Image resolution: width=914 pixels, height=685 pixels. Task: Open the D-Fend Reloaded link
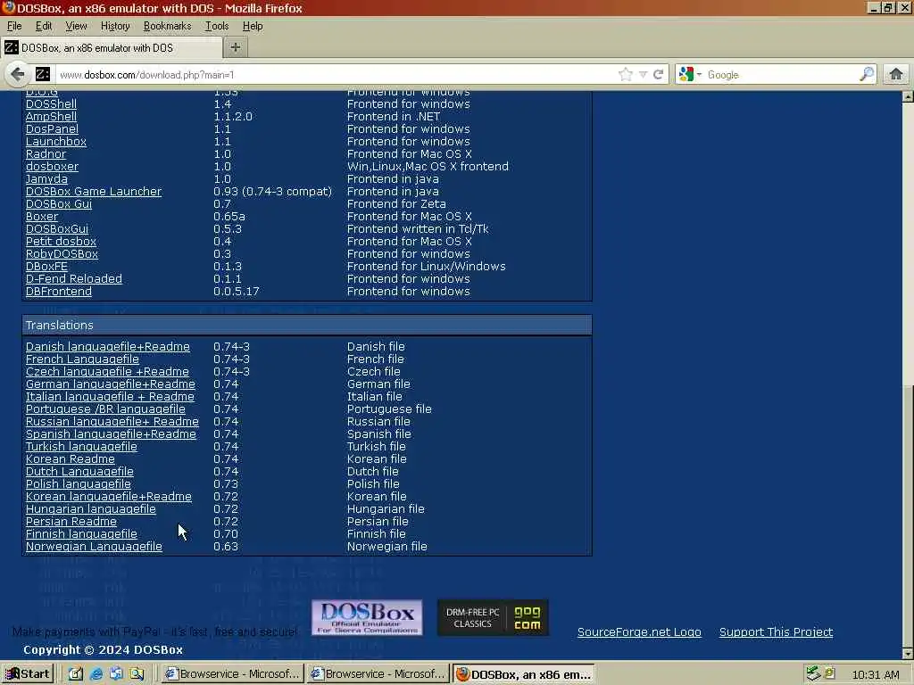coord(74,279)
